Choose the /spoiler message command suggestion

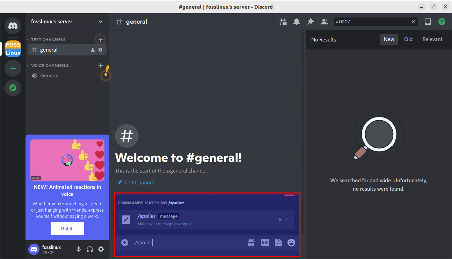tap(206, 220)
